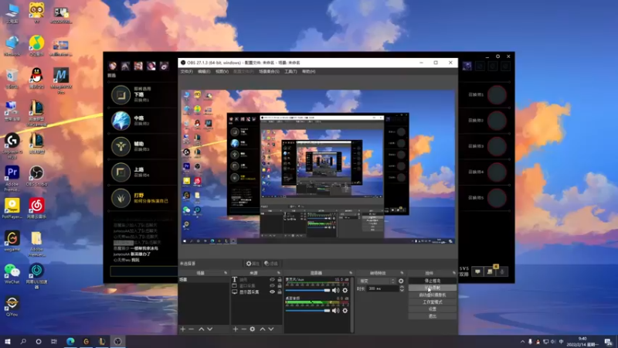This screenshot has height=348, width=618.
Task: Mute the mic/Aux audio channel
Action: click(335, 291)
